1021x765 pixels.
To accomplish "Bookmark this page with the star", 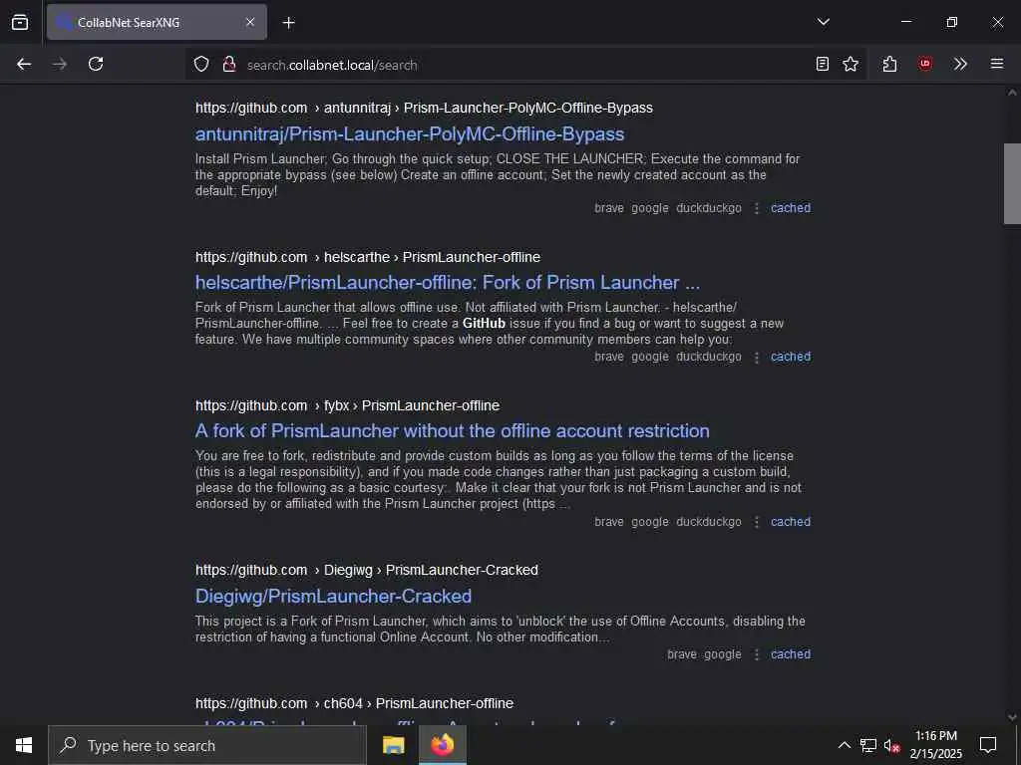I will pos(851,65).
